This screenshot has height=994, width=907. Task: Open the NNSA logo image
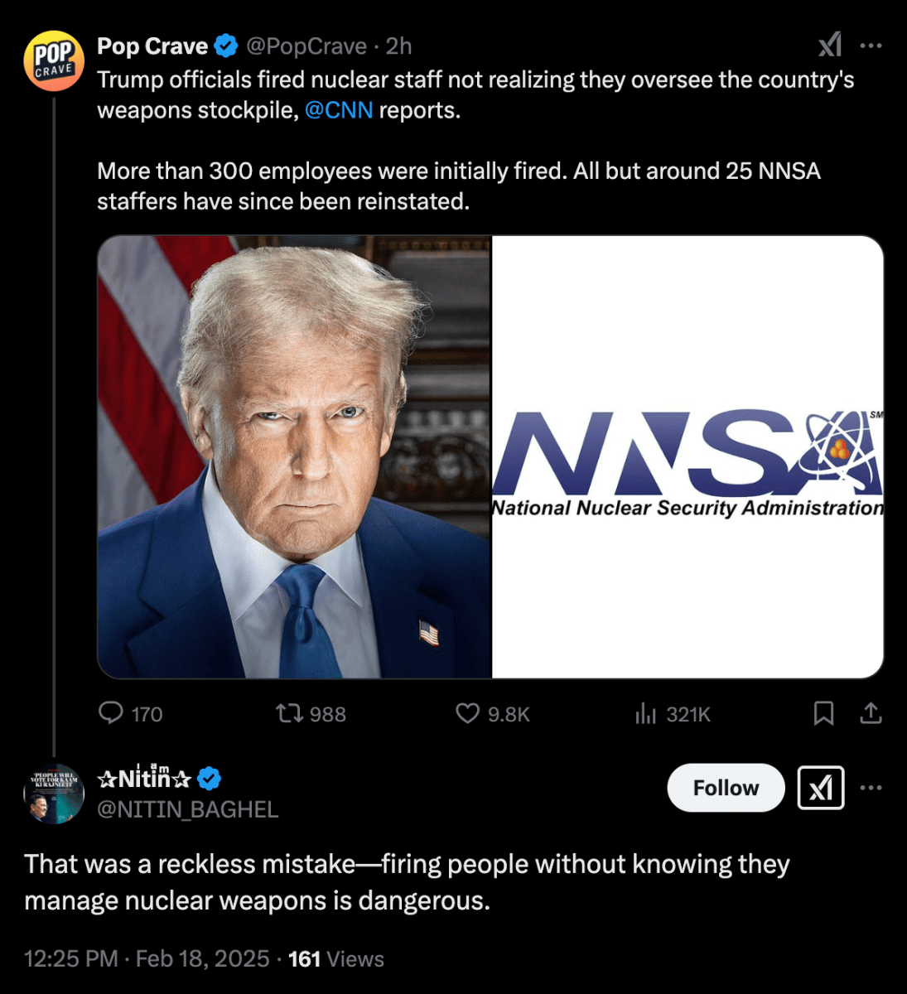click(688, 457)
